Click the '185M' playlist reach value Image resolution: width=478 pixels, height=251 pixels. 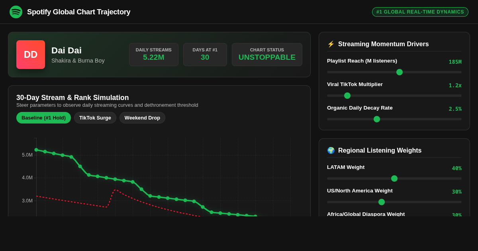(455, 62)
